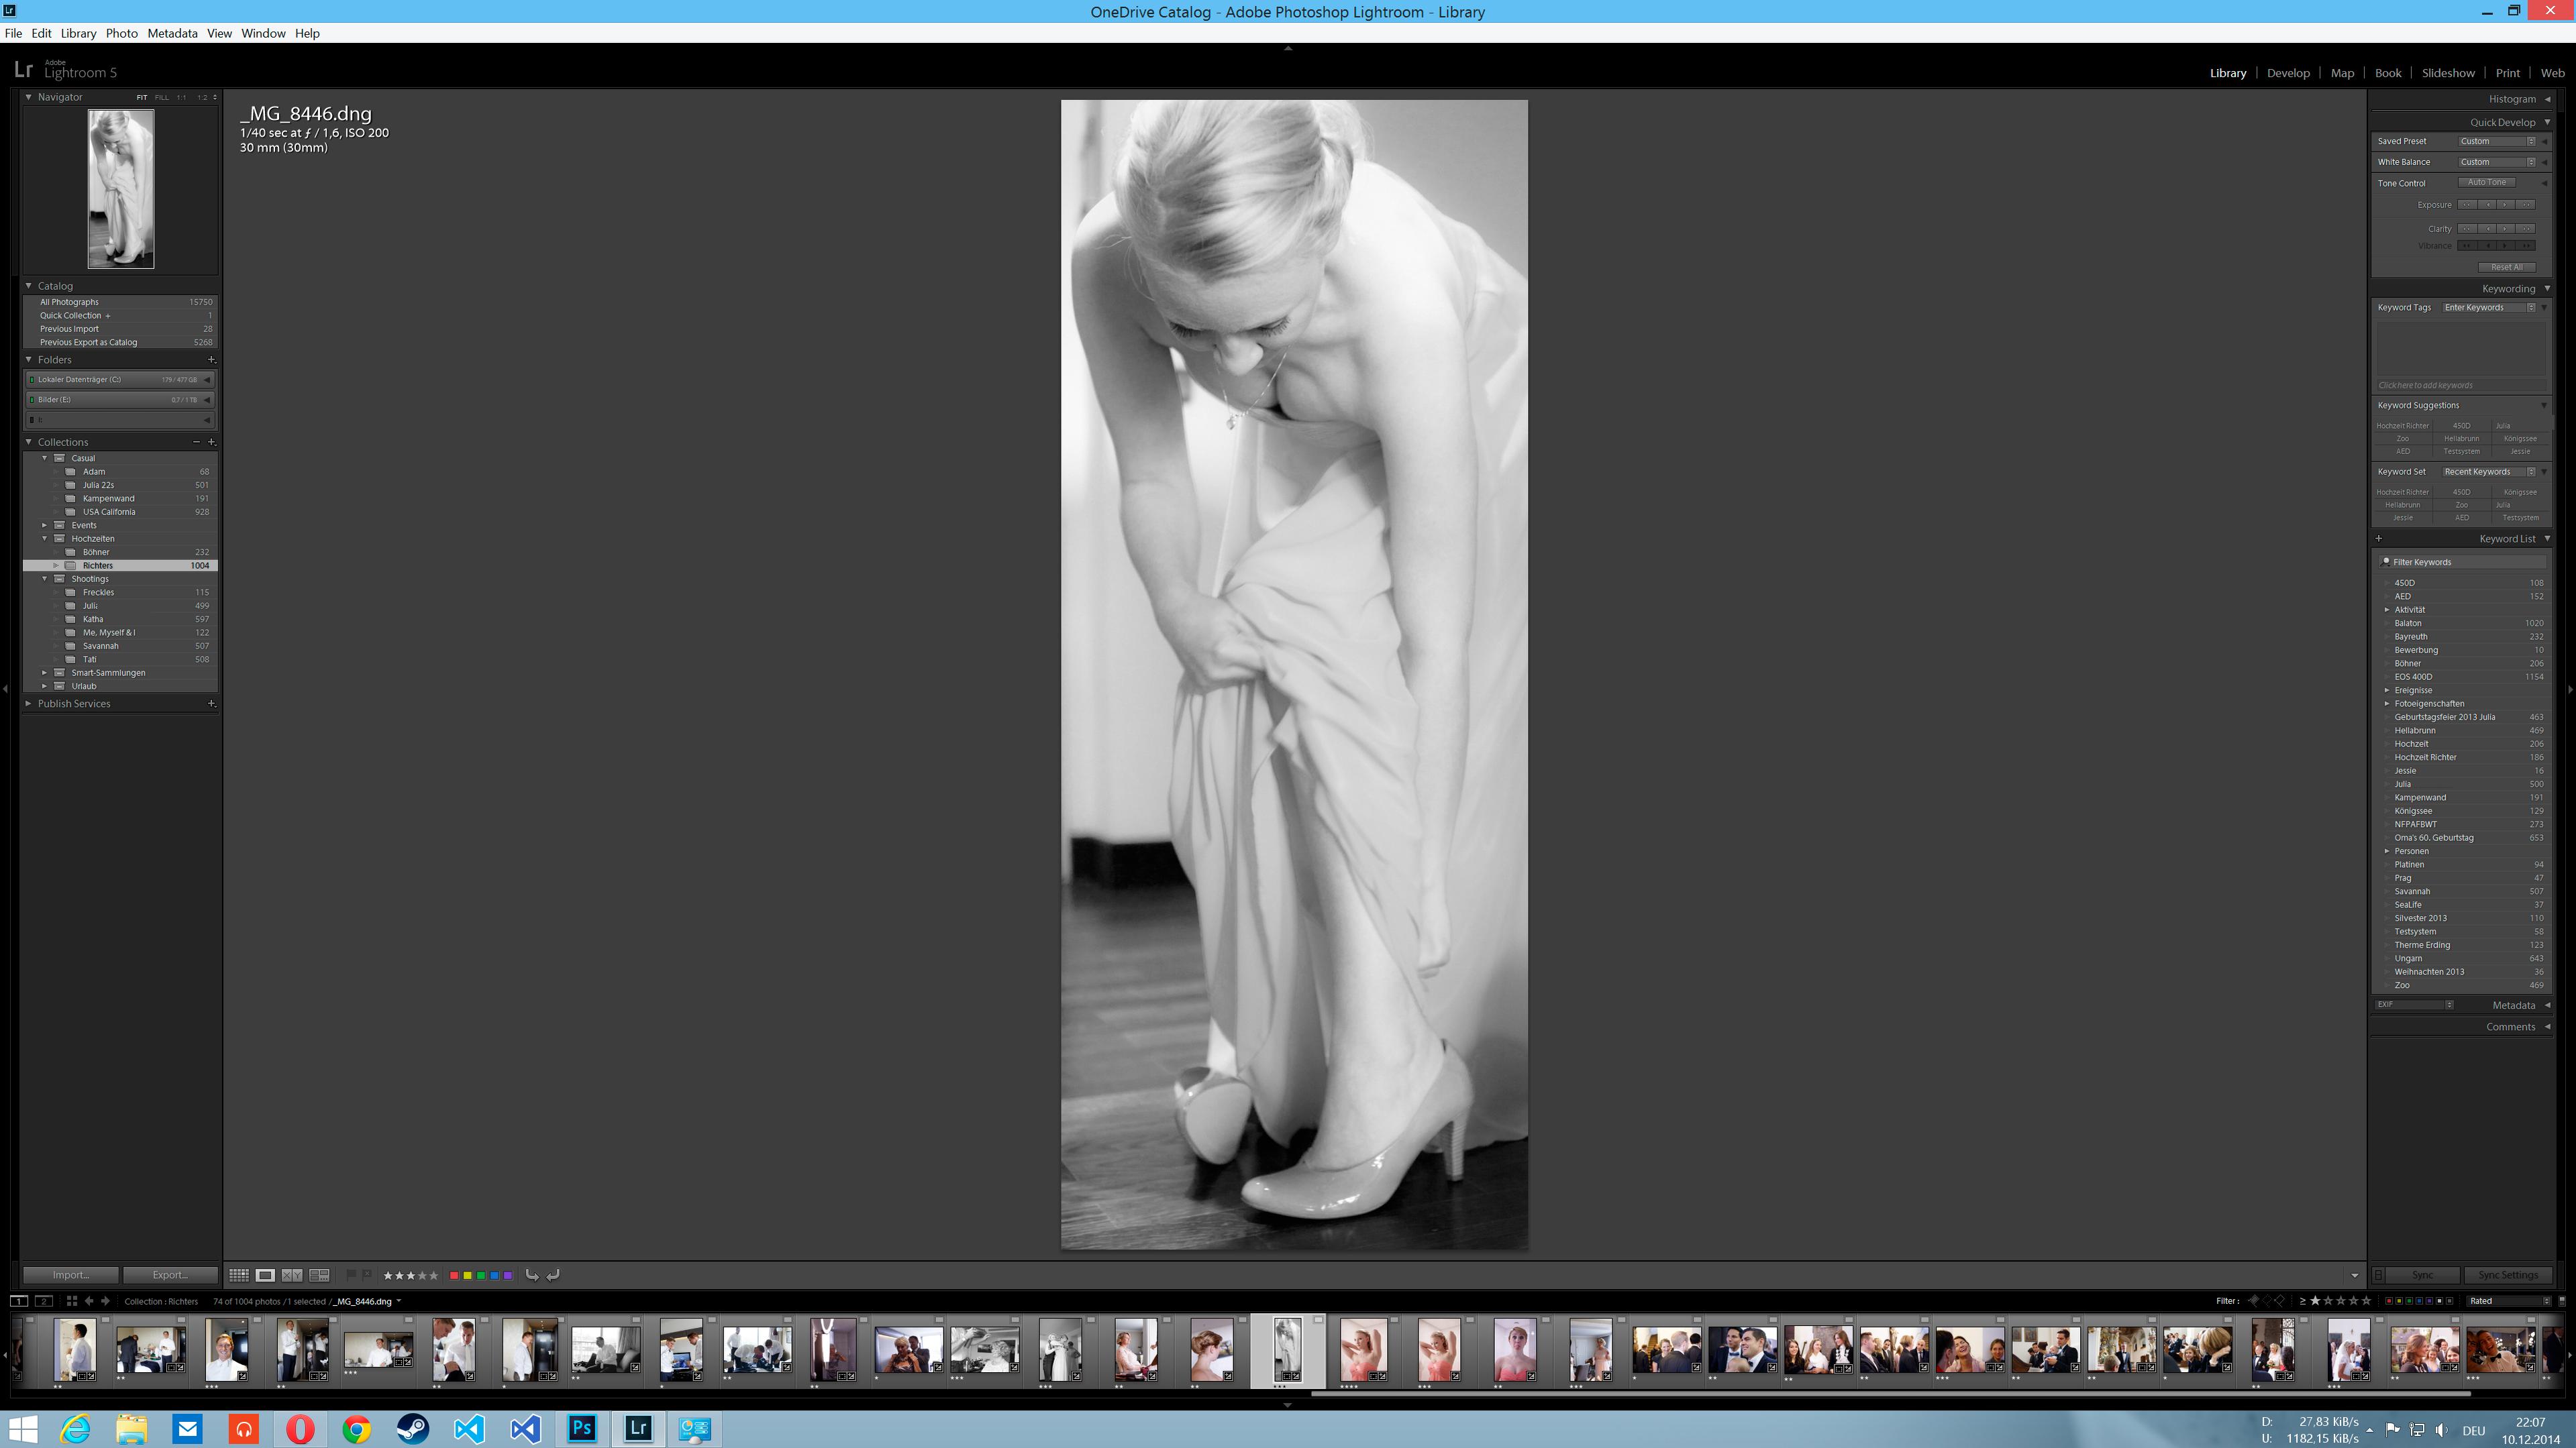This screenshot has height=1448, width=2576.
Task: Click the Auto Tone button
Action: [2486, 183]
